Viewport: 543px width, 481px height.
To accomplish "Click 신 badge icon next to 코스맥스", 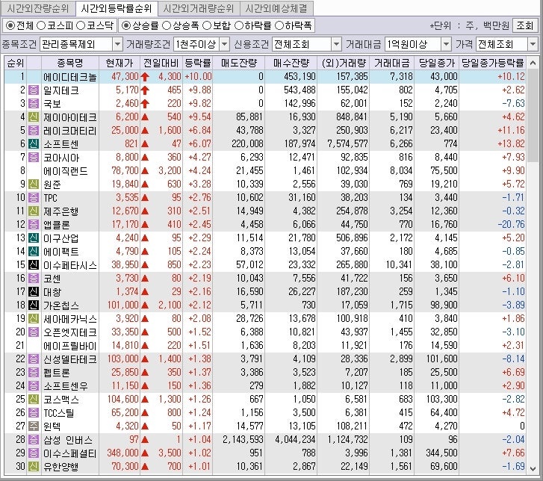I will tap(34, 400).
